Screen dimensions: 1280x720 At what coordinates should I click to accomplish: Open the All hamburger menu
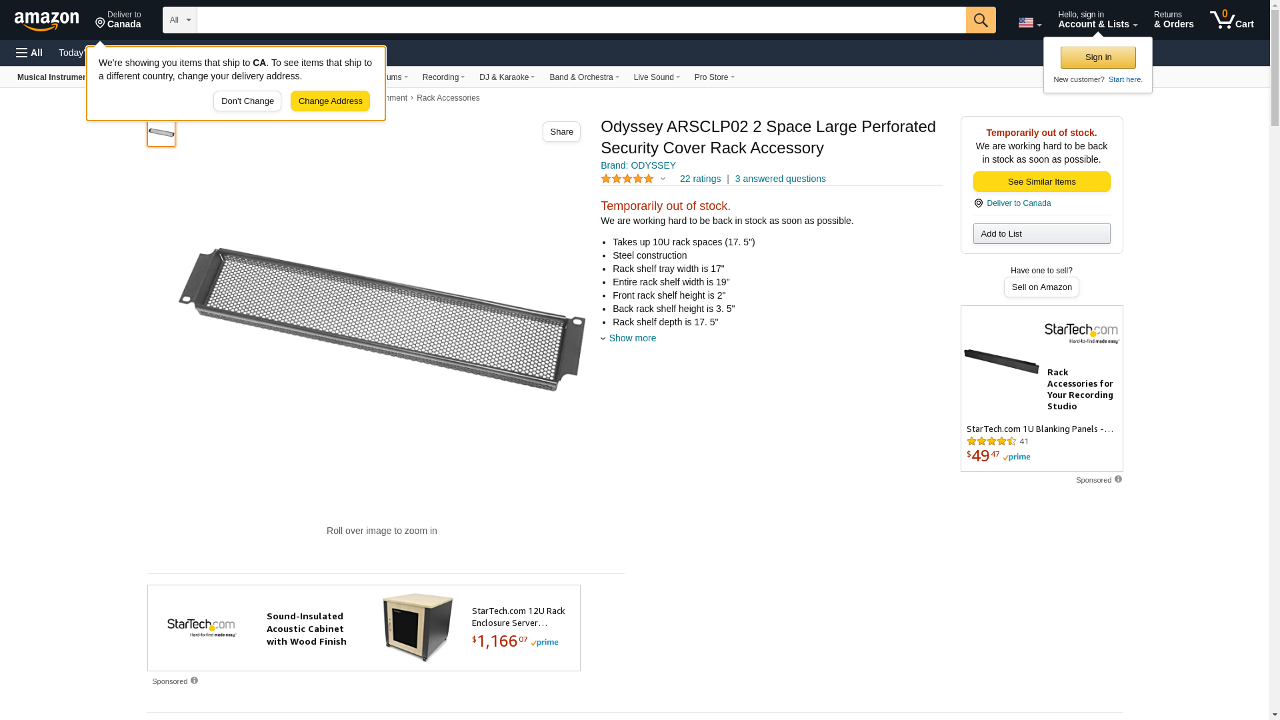click(29, 53)
